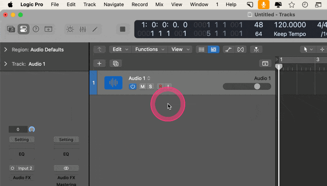Click Audio FX slot on left strip
Screen dimensions: 327x186
[22, 178]
